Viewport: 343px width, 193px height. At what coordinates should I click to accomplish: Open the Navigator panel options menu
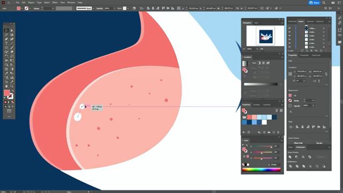282,23
